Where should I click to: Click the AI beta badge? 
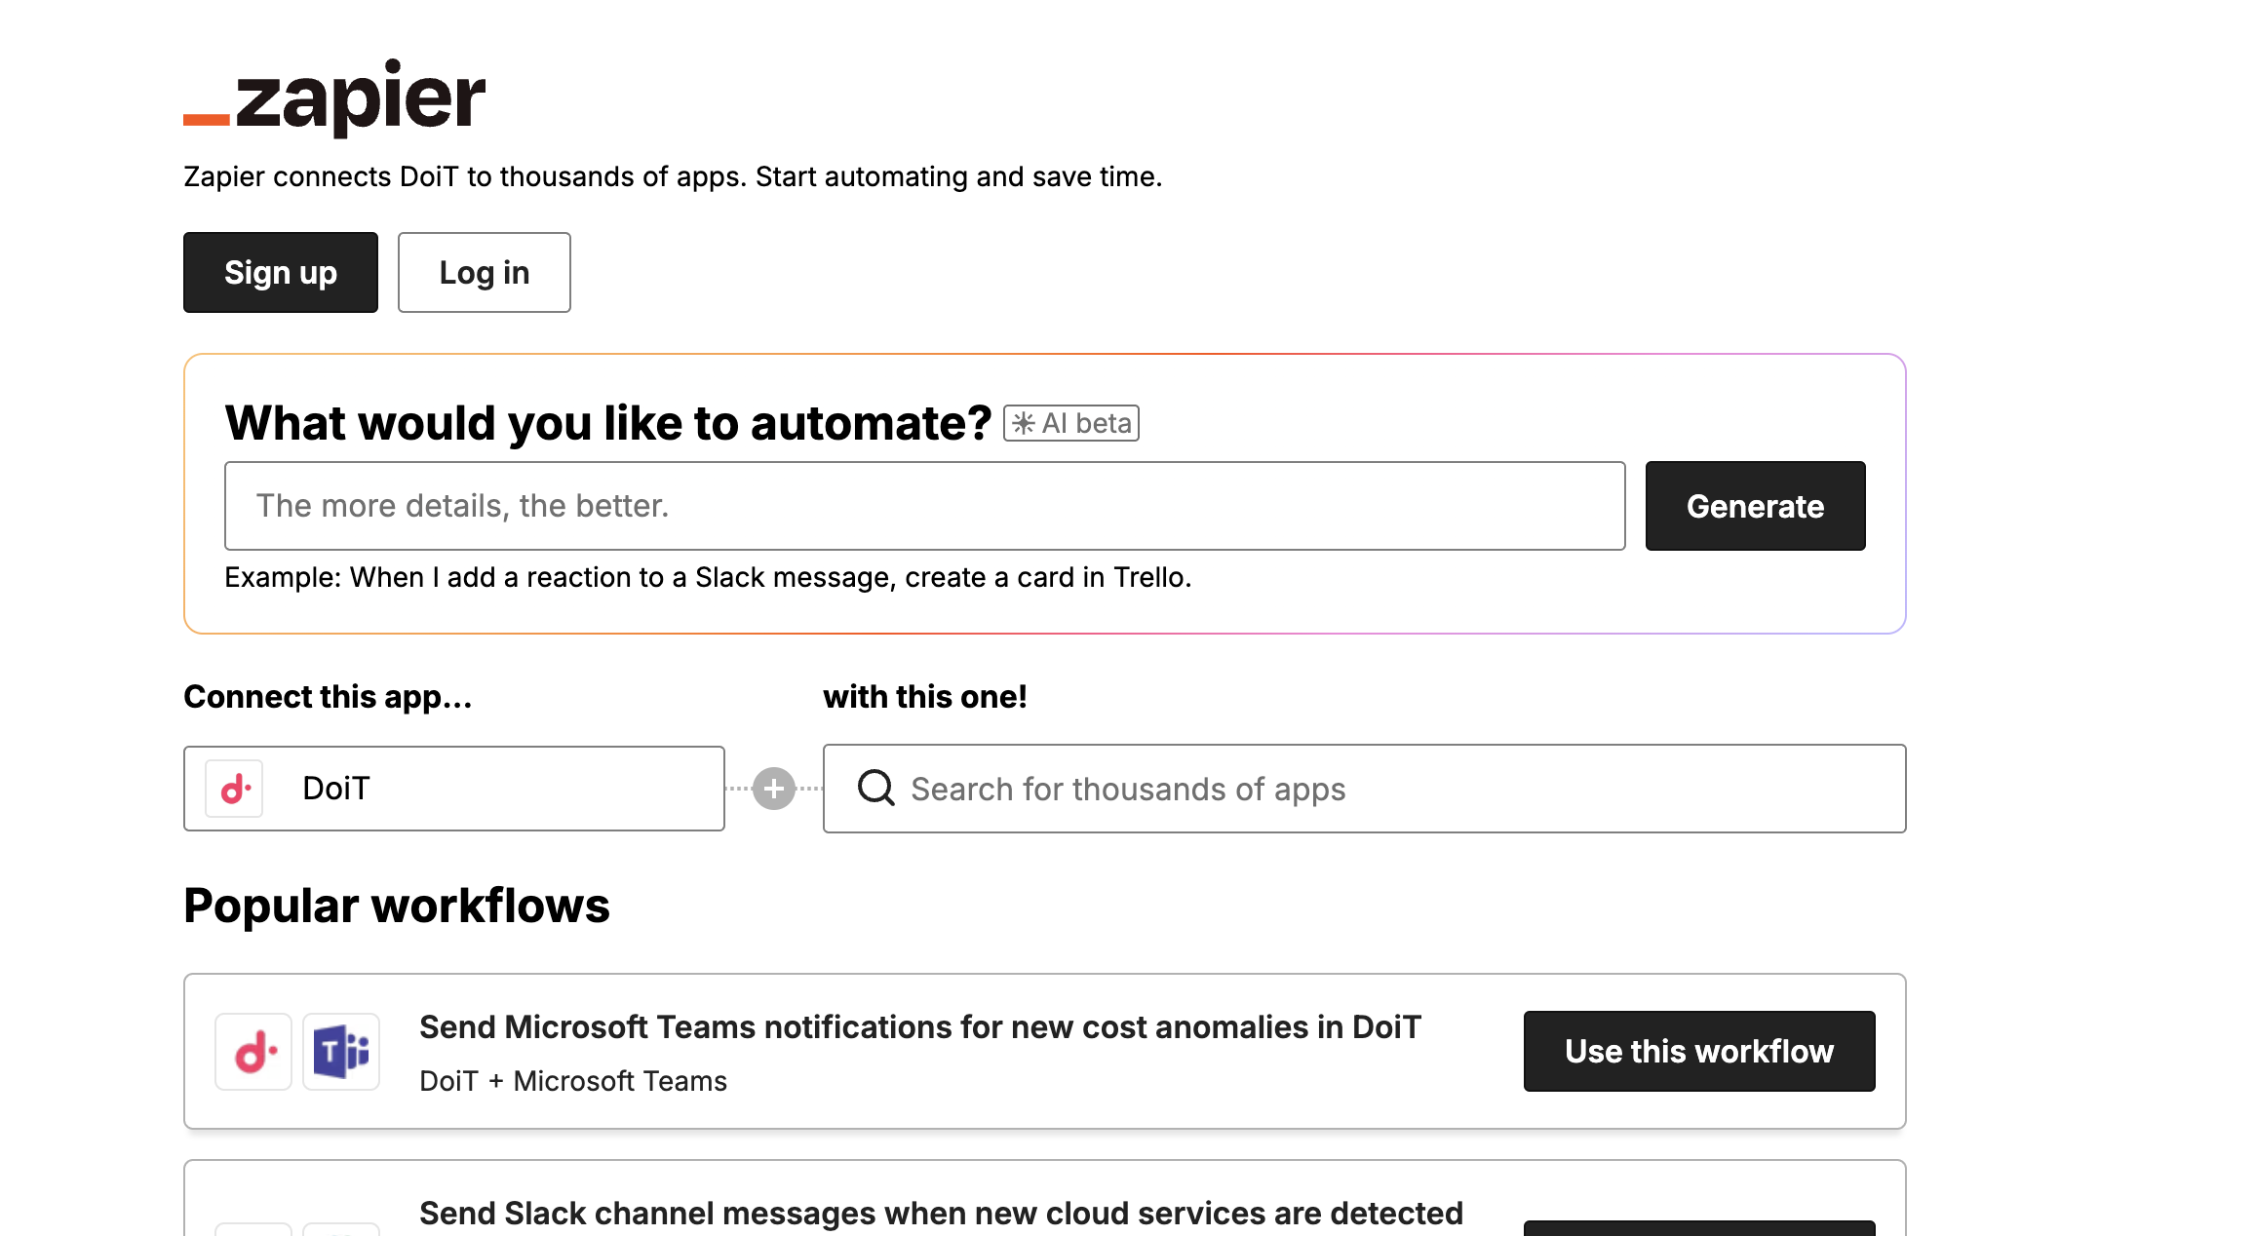click(x=1069, y=422)
